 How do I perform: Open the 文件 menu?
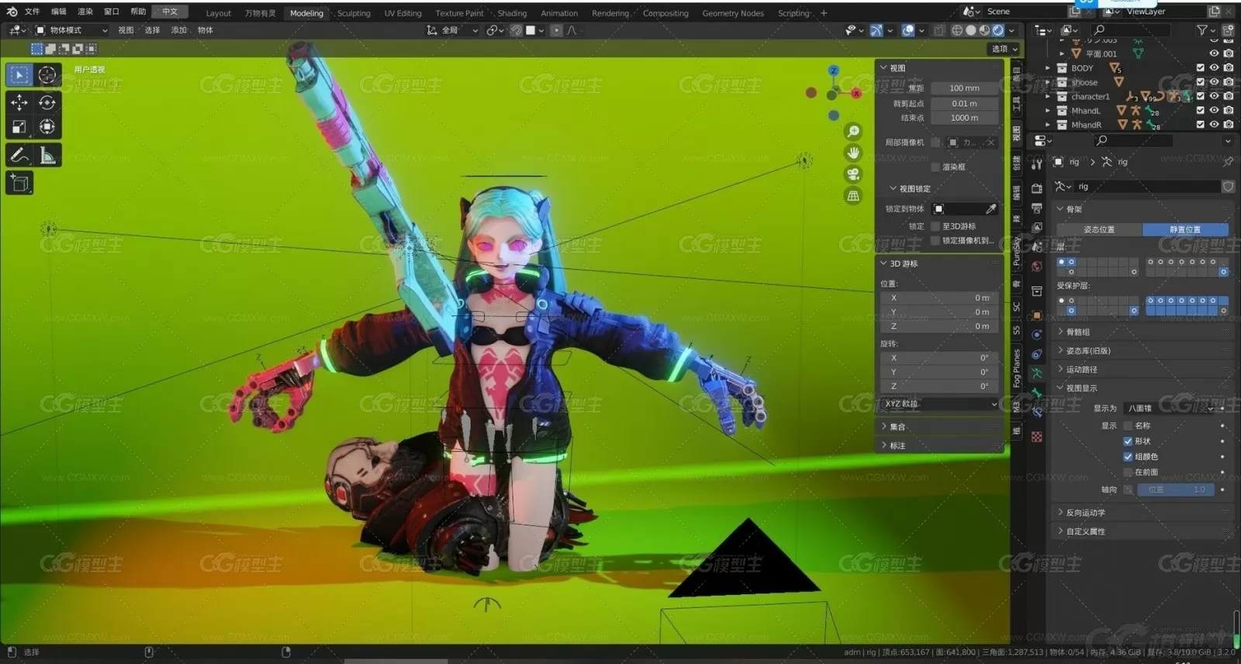point(32,12)
